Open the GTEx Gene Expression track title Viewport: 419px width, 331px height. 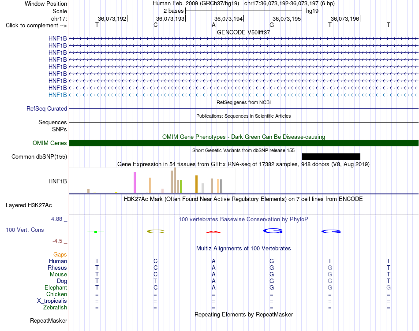(243, 164)
